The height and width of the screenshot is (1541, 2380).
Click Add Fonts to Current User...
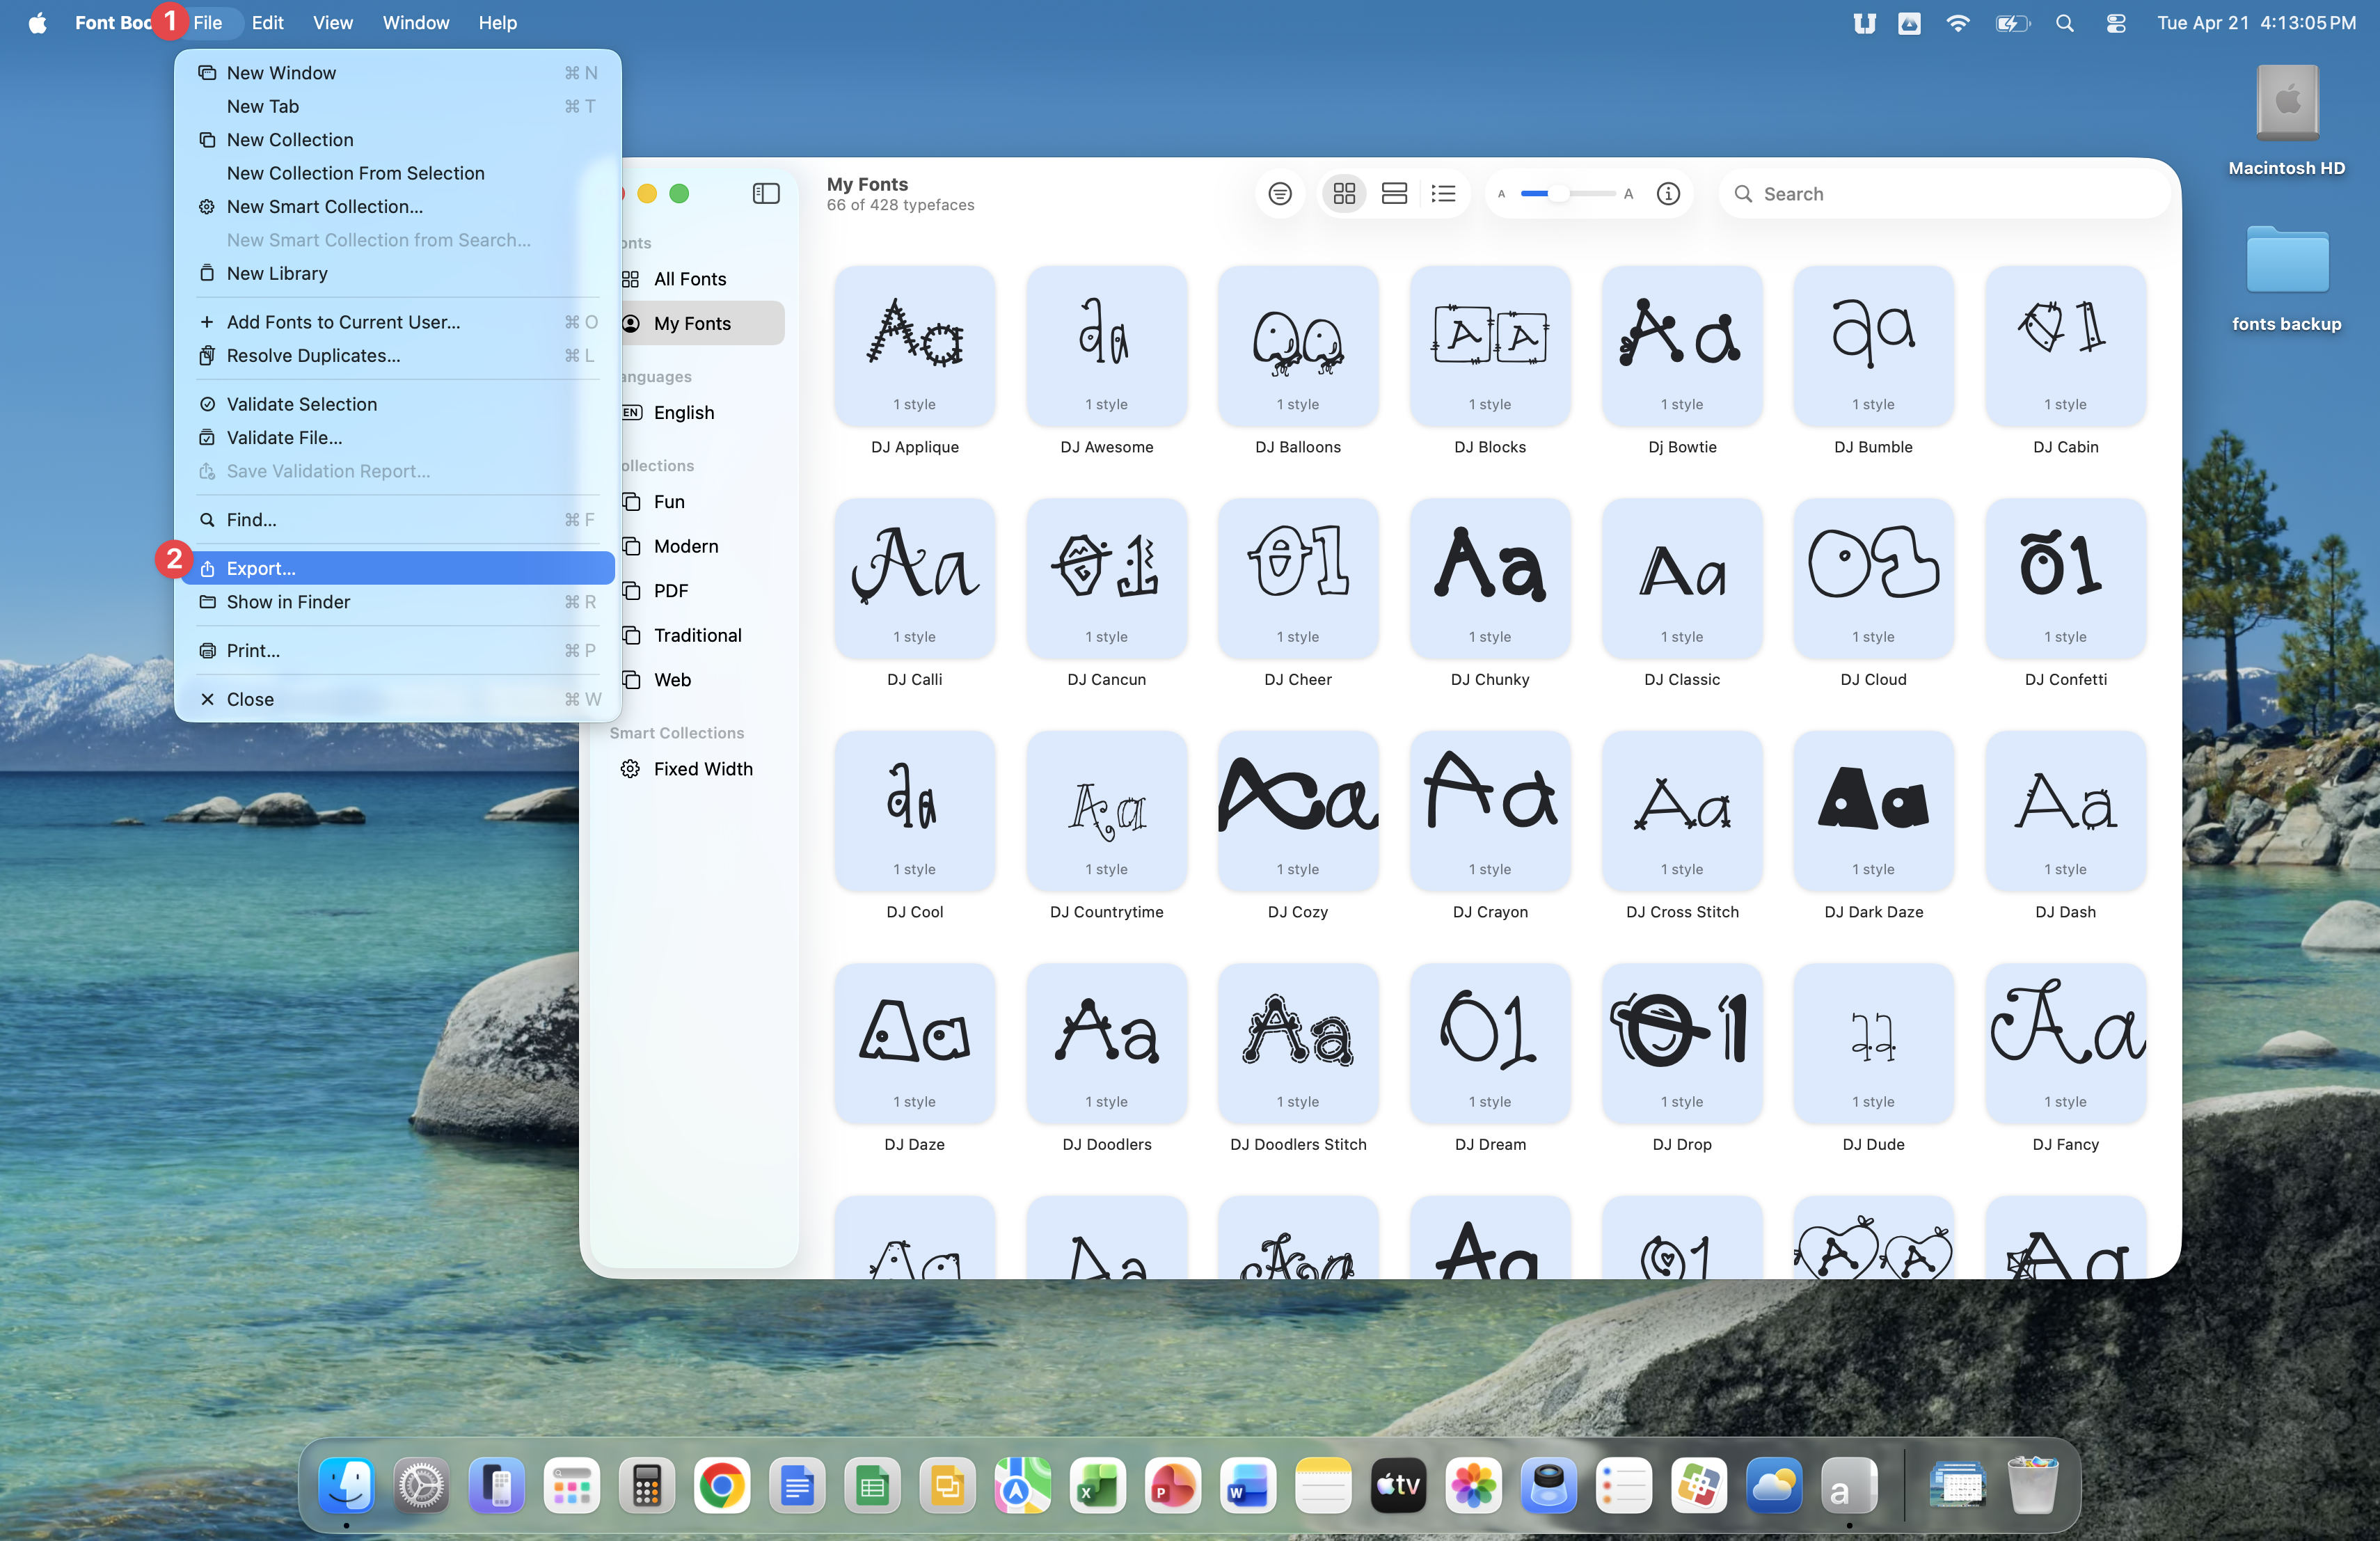pos(343,322)
